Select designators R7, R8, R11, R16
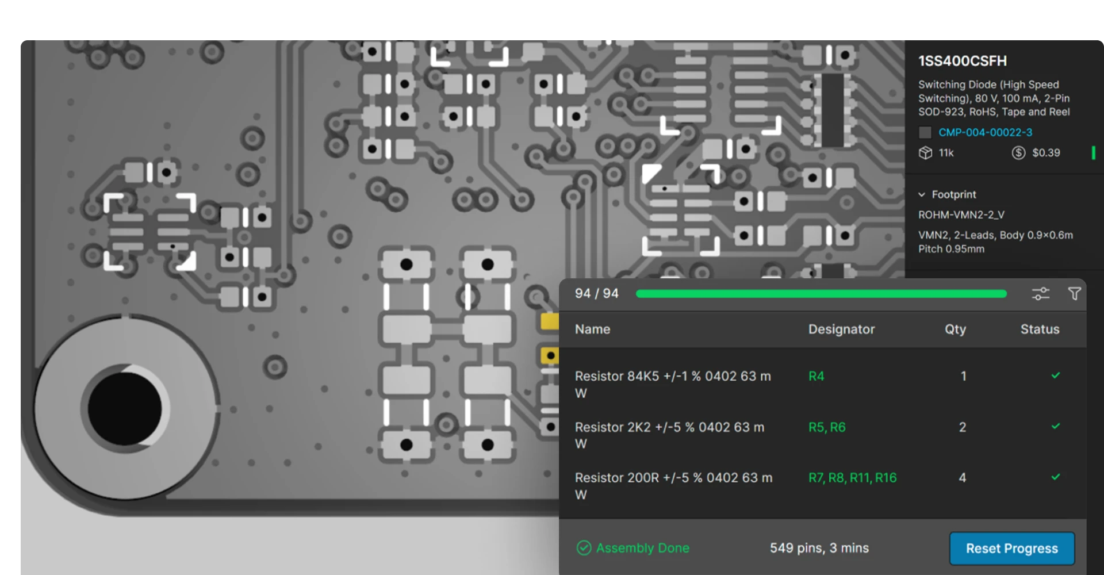The height and width of the screenshot is (575, 1104). pyautogui.click(x=853, y=478)
